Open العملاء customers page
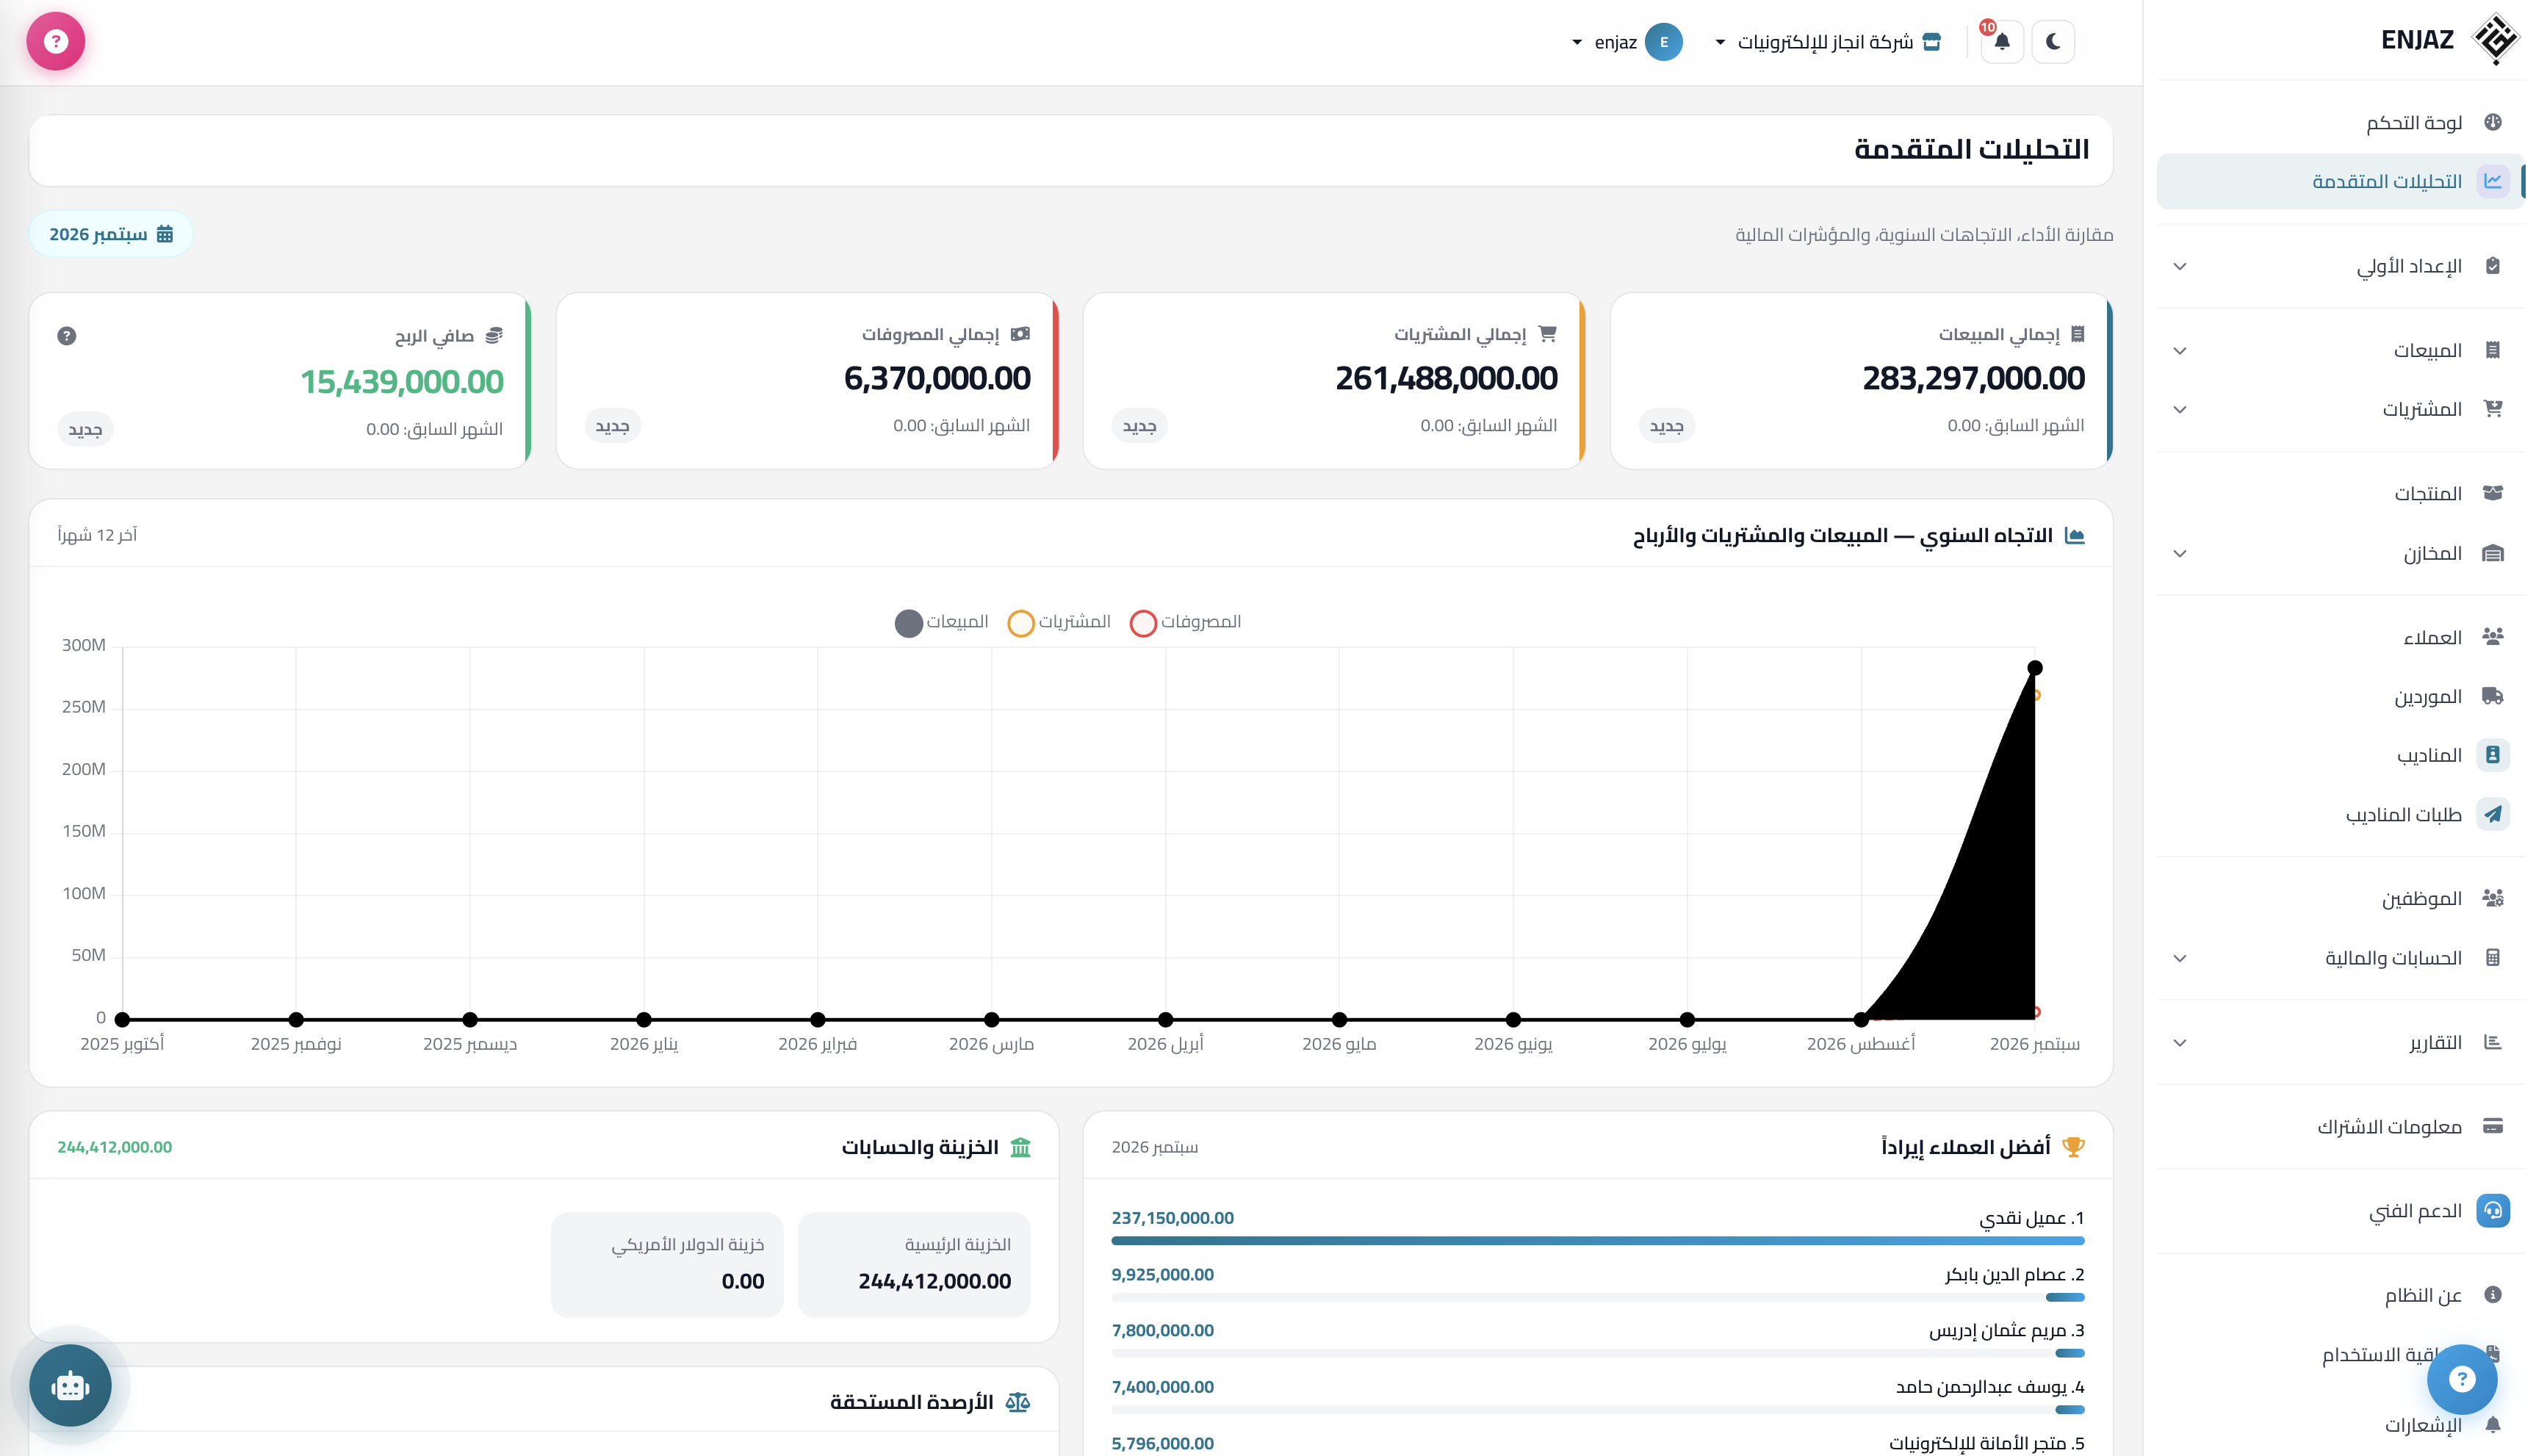Viewport: 2536px width, 1456px height. (x=2340, y=637)
